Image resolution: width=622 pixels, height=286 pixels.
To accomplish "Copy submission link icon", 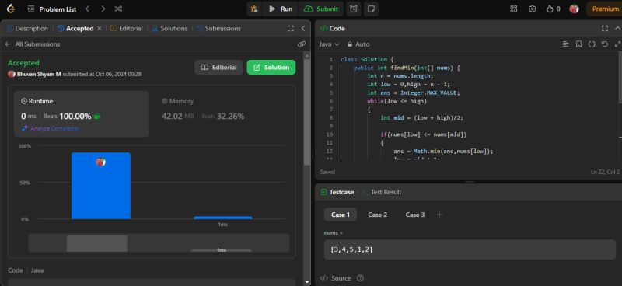I will click(302, 44).
